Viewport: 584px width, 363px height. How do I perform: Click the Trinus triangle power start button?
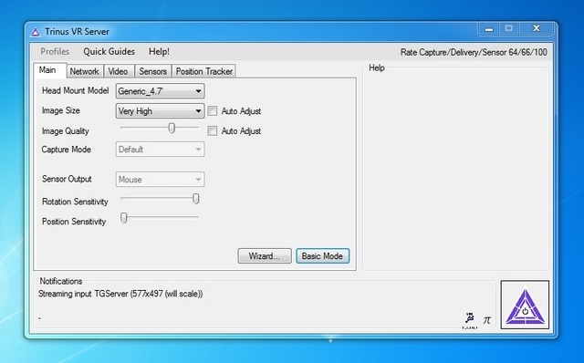tap(525, 305)
